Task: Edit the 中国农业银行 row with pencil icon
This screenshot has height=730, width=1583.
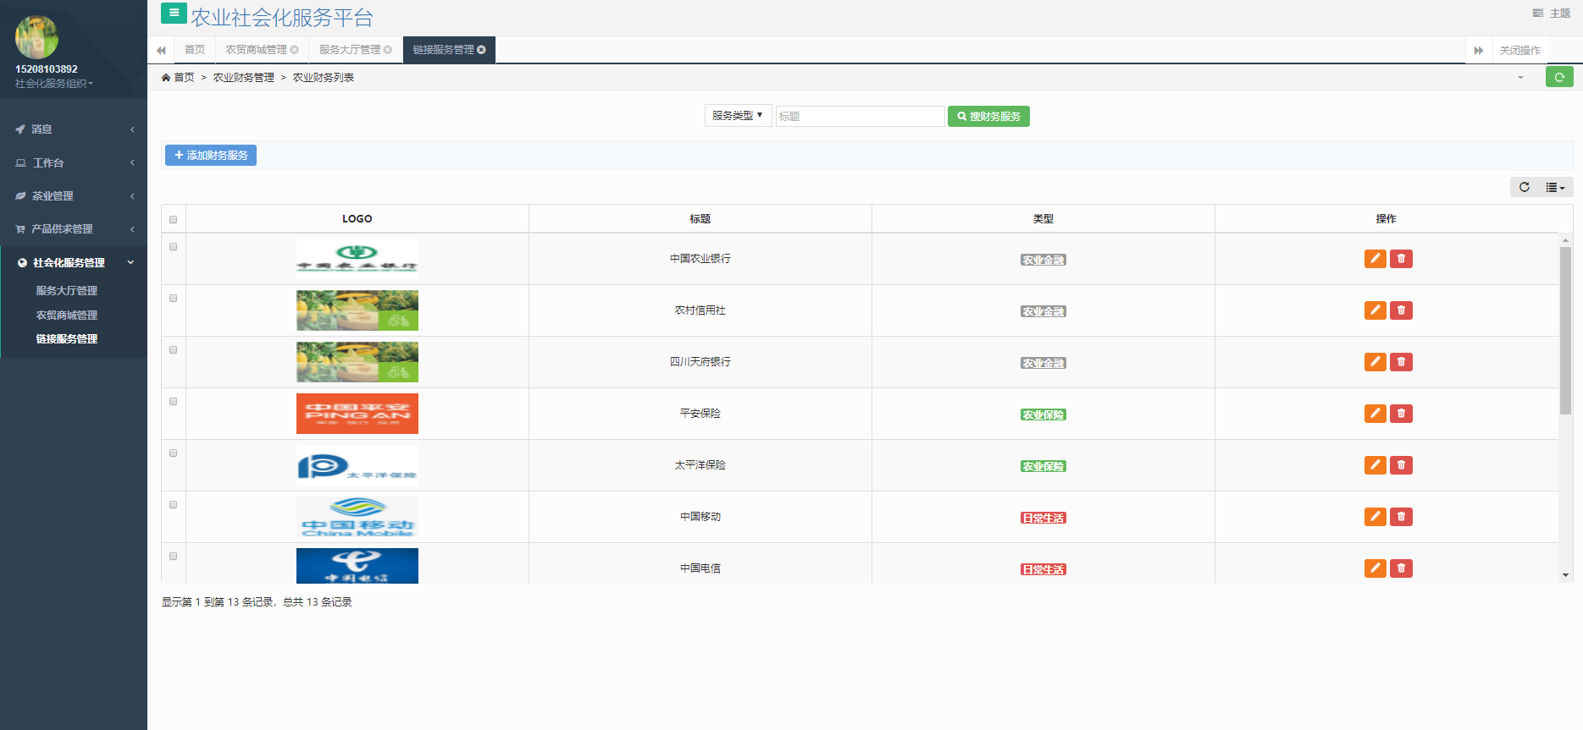Action: point(1375,259)
